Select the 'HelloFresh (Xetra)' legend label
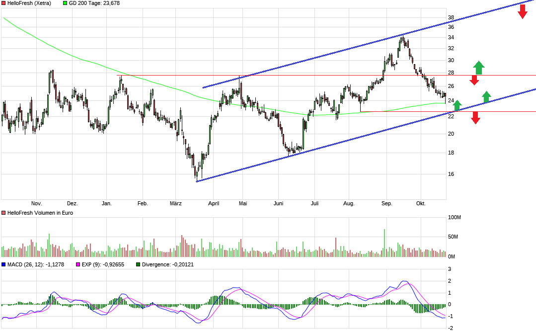Viewport: 536px width, 333px height. (29, 3)
